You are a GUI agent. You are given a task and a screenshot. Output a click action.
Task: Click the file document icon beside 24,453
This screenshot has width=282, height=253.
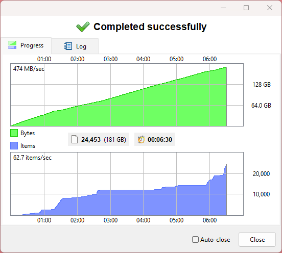[75, 139]
